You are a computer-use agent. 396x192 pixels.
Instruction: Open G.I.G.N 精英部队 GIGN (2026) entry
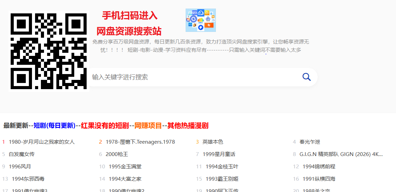pos(341,154)
